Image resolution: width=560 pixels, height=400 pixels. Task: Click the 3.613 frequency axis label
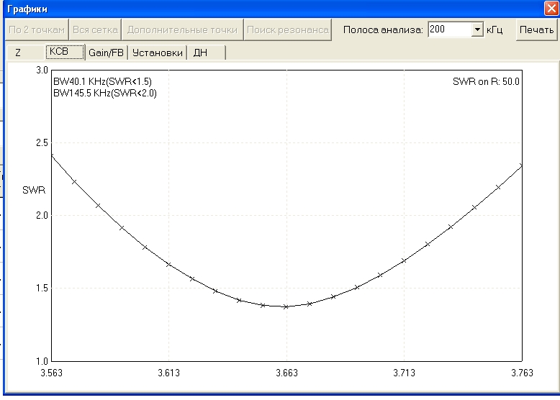(169, 373)
